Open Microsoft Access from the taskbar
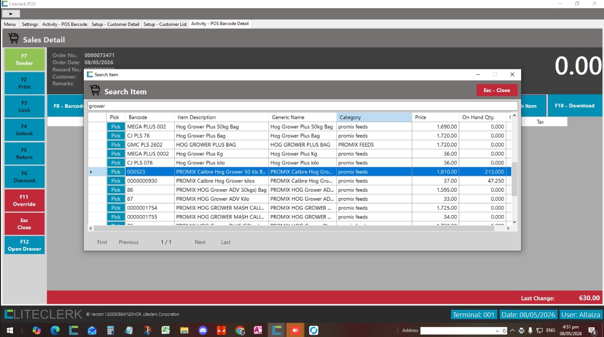 (x=258, y=330)
